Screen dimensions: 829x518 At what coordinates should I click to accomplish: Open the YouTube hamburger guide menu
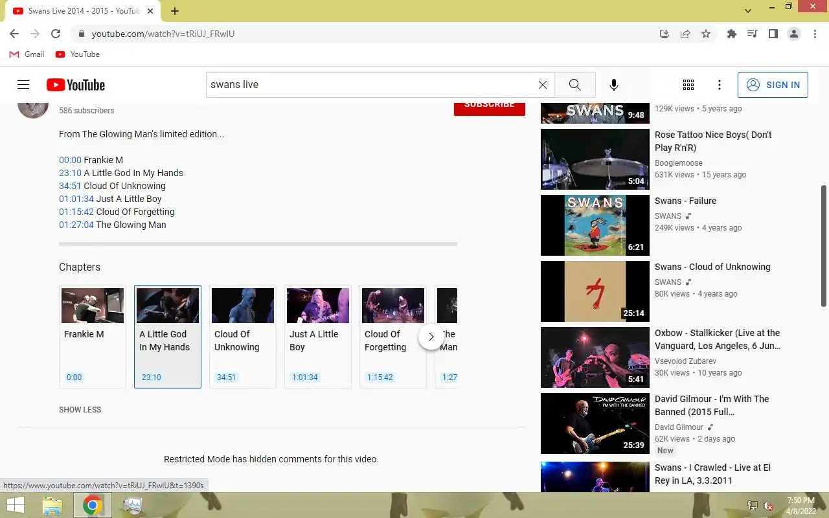click(23, 85)
